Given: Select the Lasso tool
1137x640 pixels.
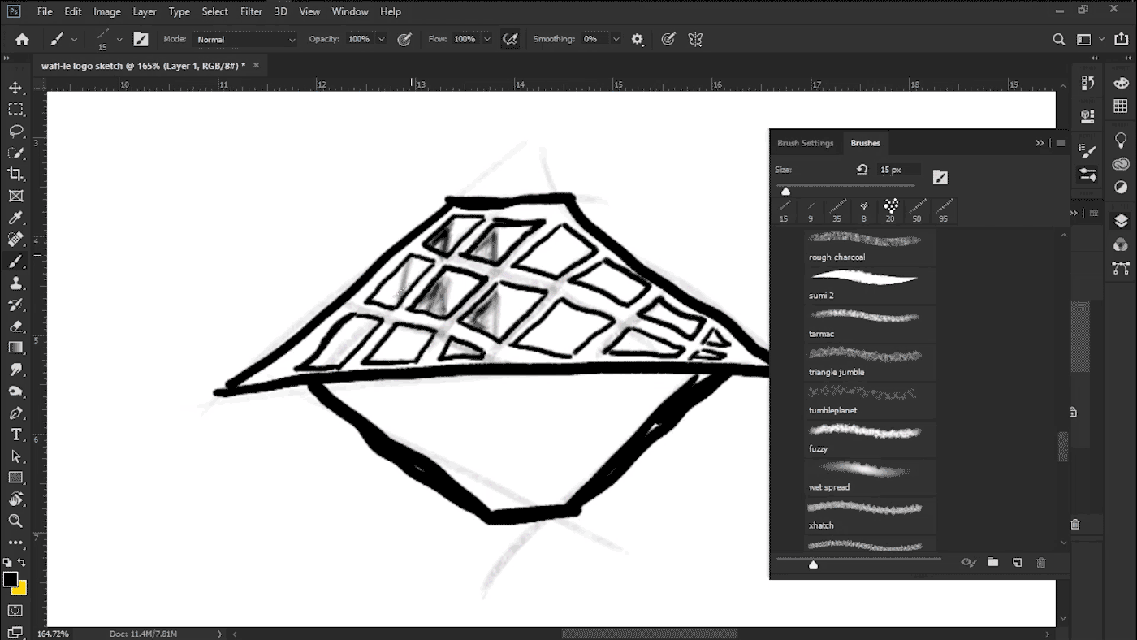Looking at the screenshot, I should pos(15,131).
